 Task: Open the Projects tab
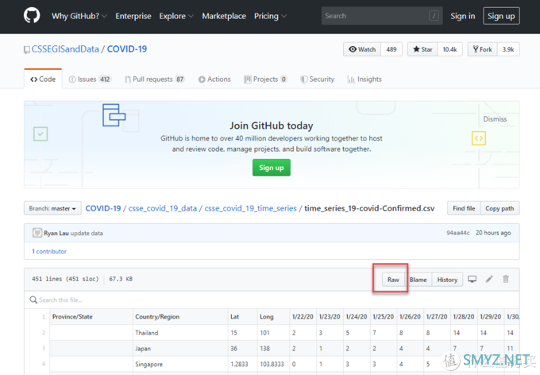[265, 79]
